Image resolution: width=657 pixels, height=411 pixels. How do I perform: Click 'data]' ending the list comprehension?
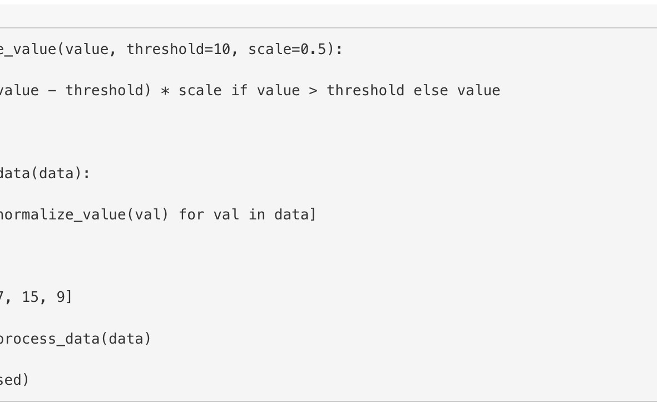click(x=295, y=215)
